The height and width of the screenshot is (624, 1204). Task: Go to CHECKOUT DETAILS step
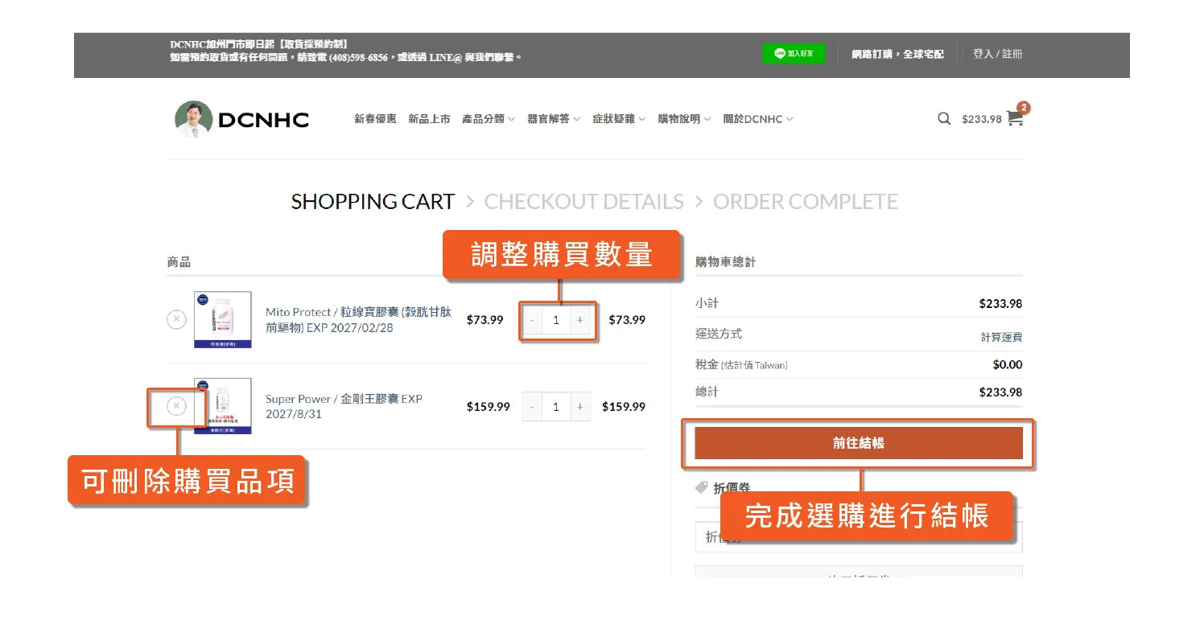pyautogui.click(x=584, y=202)
